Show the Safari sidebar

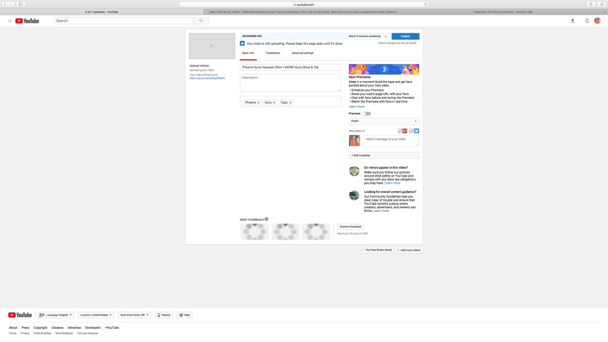[x=21, y=4]
